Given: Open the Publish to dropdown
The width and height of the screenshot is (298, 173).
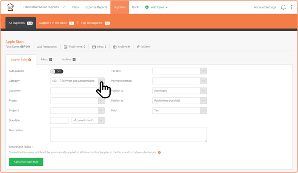Looking at the screenshot, I should coord(179,91).
